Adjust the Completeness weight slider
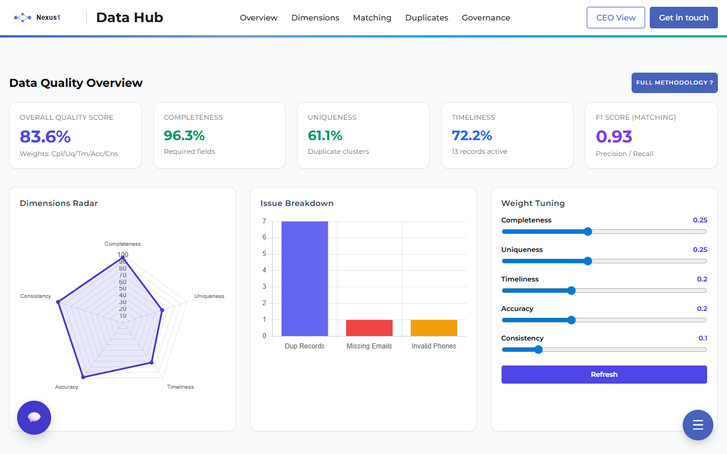Viewport: 727px width, 454px height. (588, 232)
